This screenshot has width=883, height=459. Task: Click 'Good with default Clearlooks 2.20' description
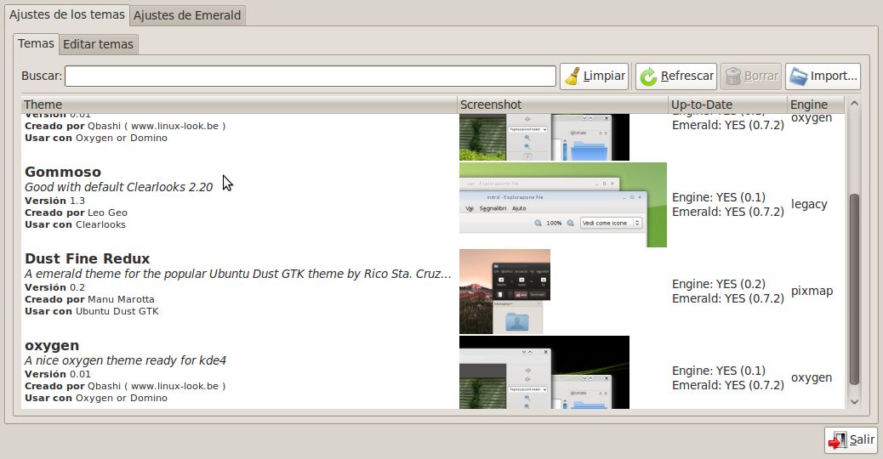(119, 187)
